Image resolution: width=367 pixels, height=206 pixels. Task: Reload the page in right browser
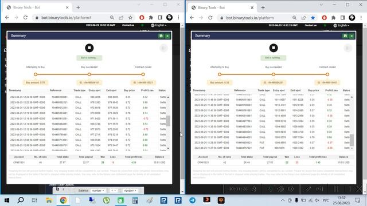pyautogui.click(x=210, y=18)
